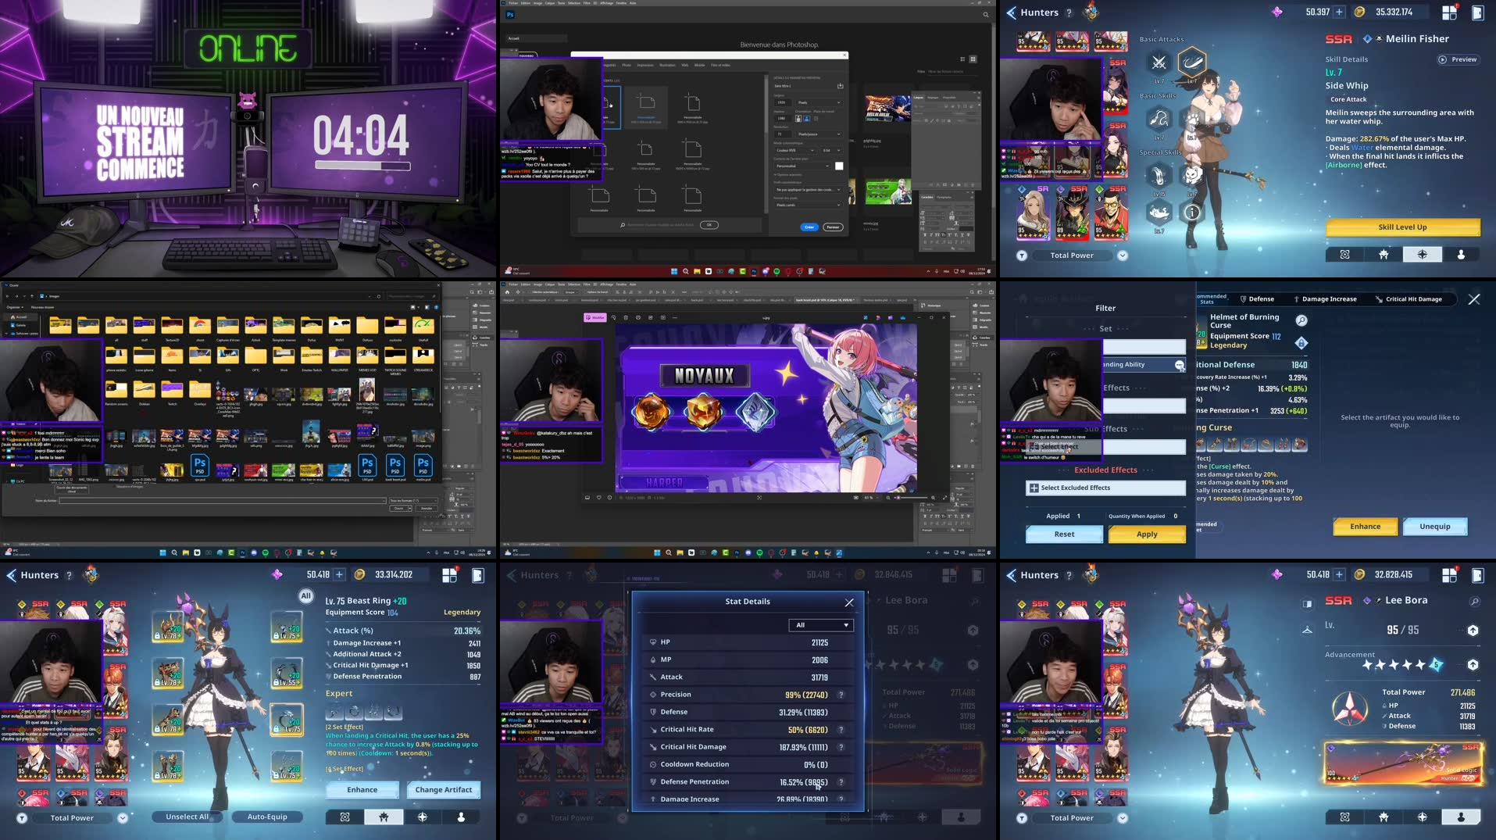Open orange SSR weapon card in Lee Bora panel
This screenshot has width=1496, height=840.
1403,763
